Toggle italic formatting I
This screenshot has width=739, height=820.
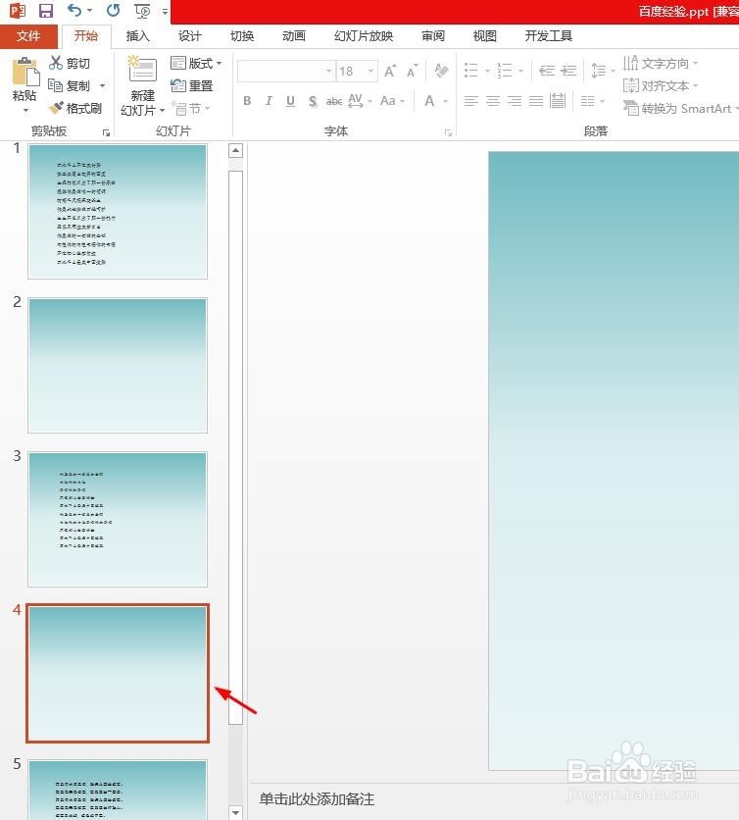click(x=269, y=101)
